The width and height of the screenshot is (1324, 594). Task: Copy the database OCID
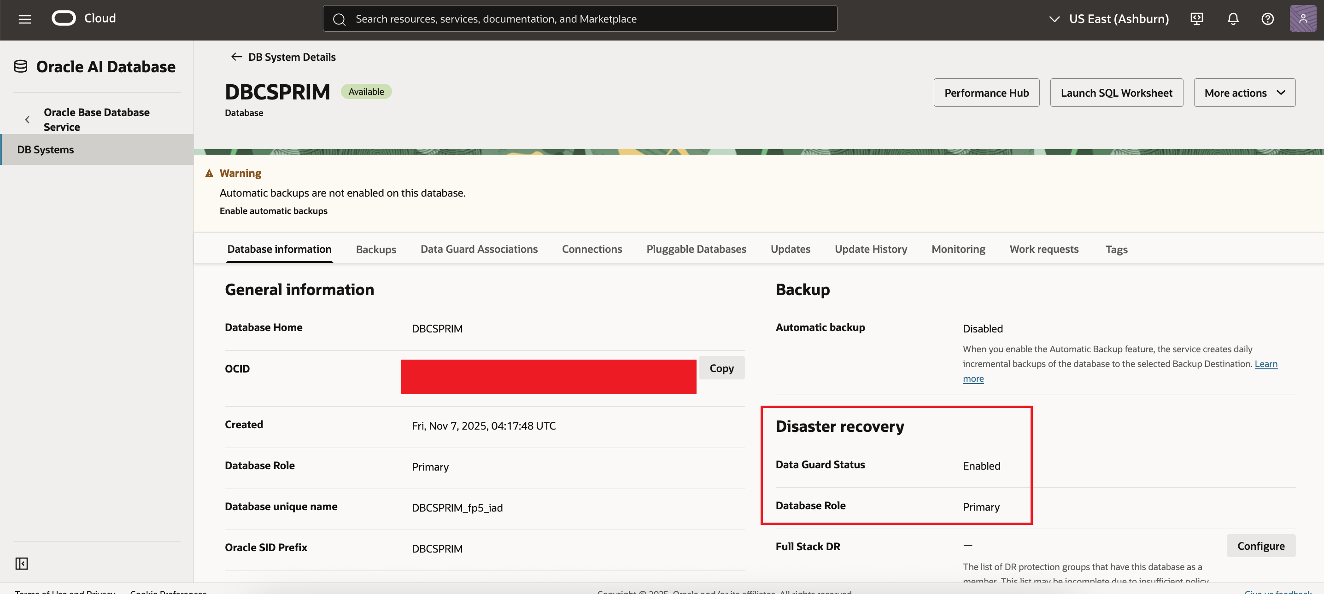(x=721, y=368)
